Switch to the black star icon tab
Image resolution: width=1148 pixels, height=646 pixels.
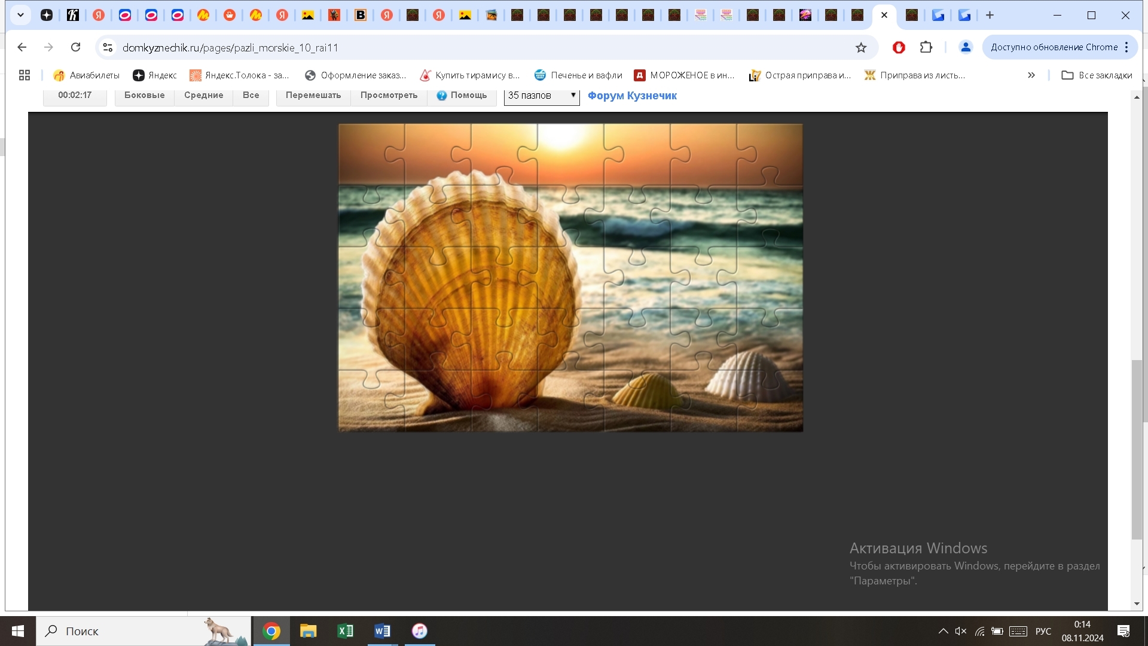click(47, 15)
